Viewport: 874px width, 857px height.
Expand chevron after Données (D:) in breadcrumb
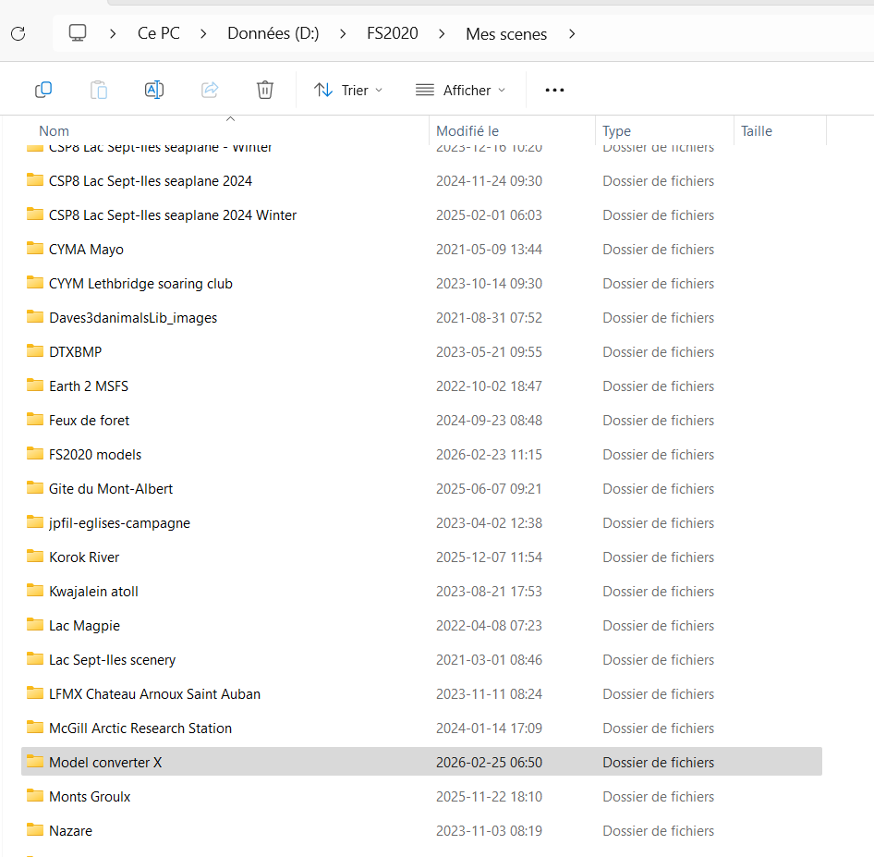(343, 34)
